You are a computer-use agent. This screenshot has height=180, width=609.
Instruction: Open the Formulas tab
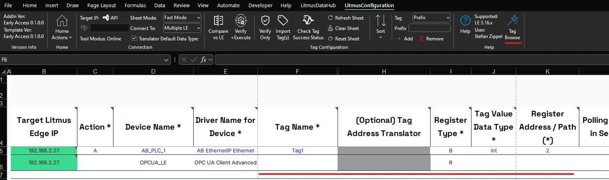pos(135,6)
